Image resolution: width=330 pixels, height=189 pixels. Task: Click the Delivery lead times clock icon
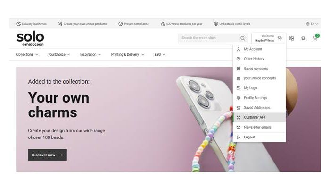click(x=18, y=24)
